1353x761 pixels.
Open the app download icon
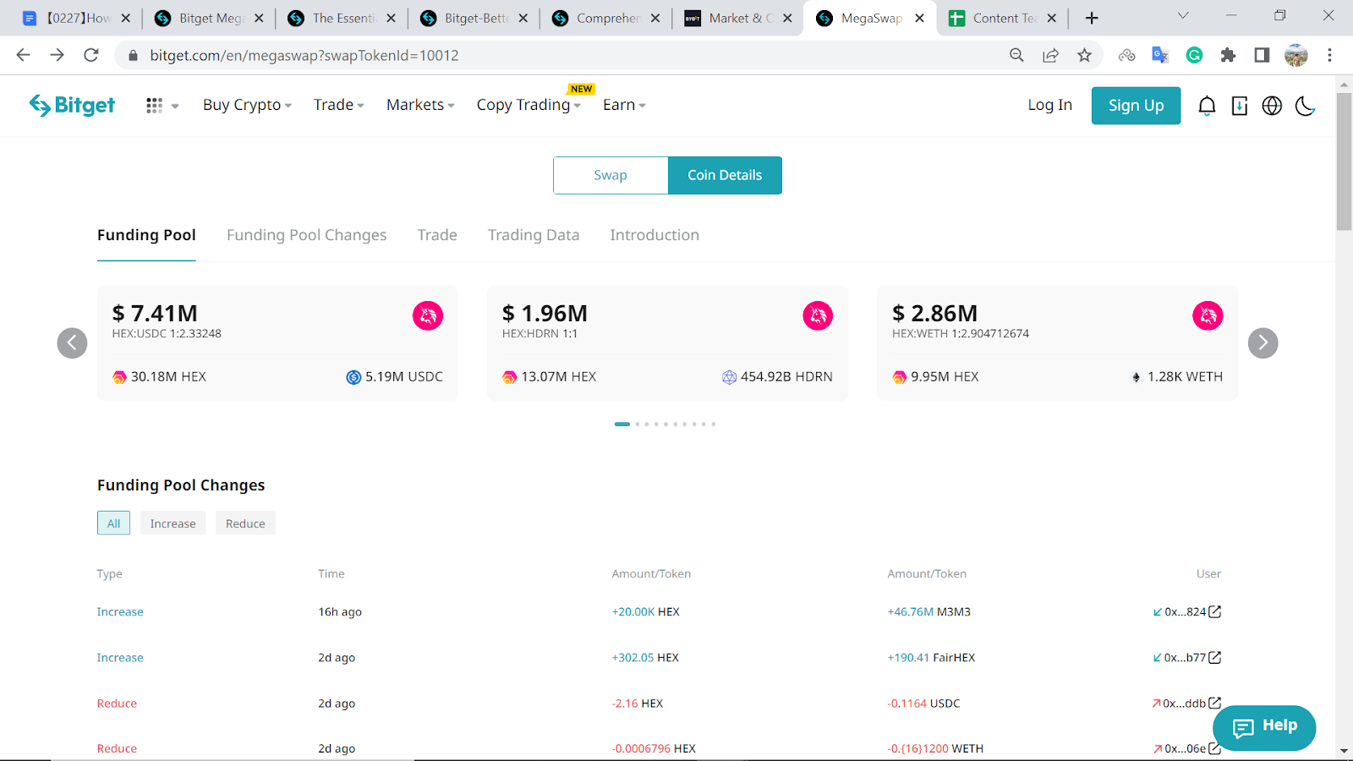click(x=1240, y=106)
